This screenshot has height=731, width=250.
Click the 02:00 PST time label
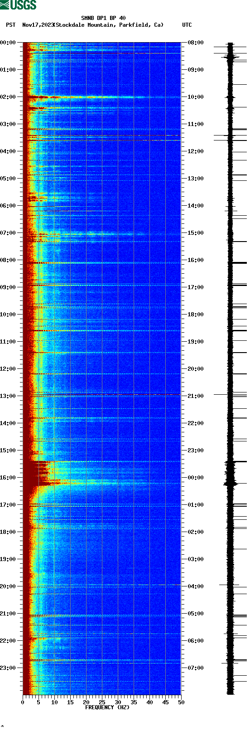tap(8, 97)
